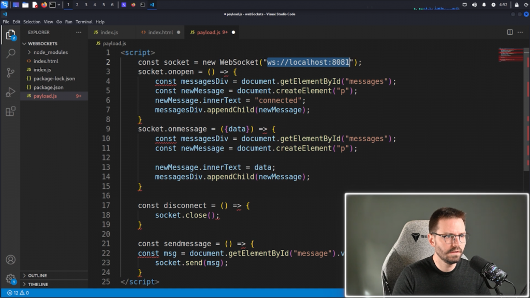Screen dimensions: 530x298
Task: Switch to workspace 6
Action: [x=112, y=5]
